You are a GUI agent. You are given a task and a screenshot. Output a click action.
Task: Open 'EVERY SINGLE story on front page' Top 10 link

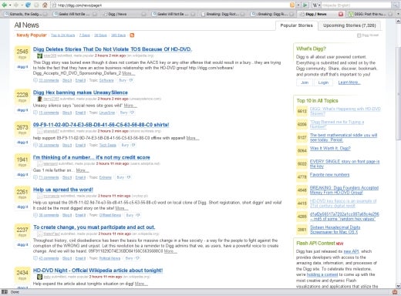(345, 163)
